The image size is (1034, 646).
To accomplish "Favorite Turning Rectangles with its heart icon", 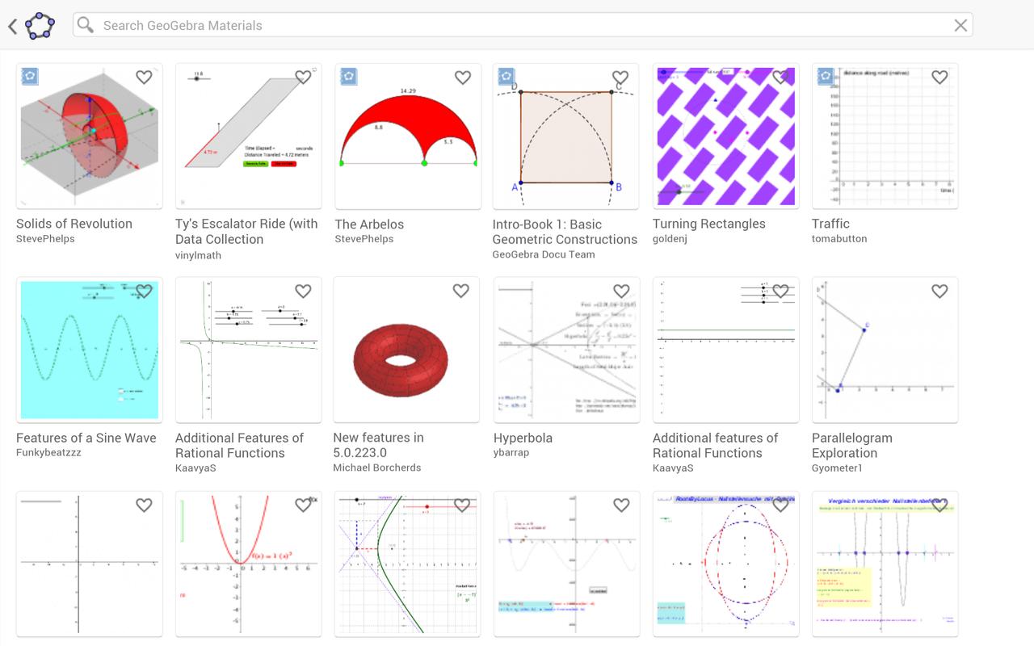I will point(780,77).
